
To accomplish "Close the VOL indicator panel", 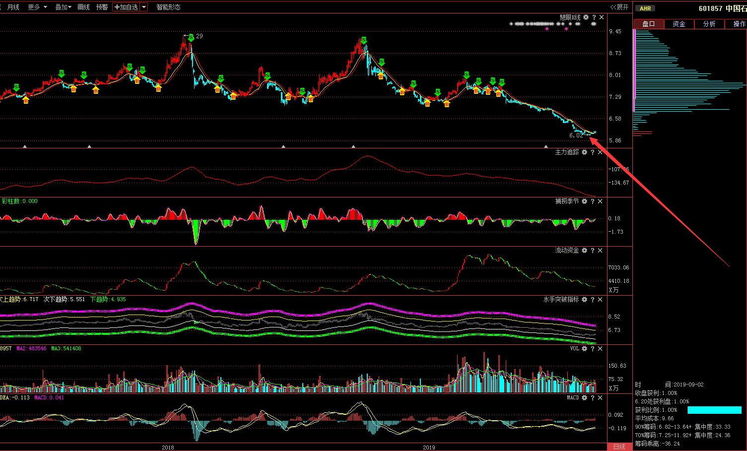I will point(600,349).
